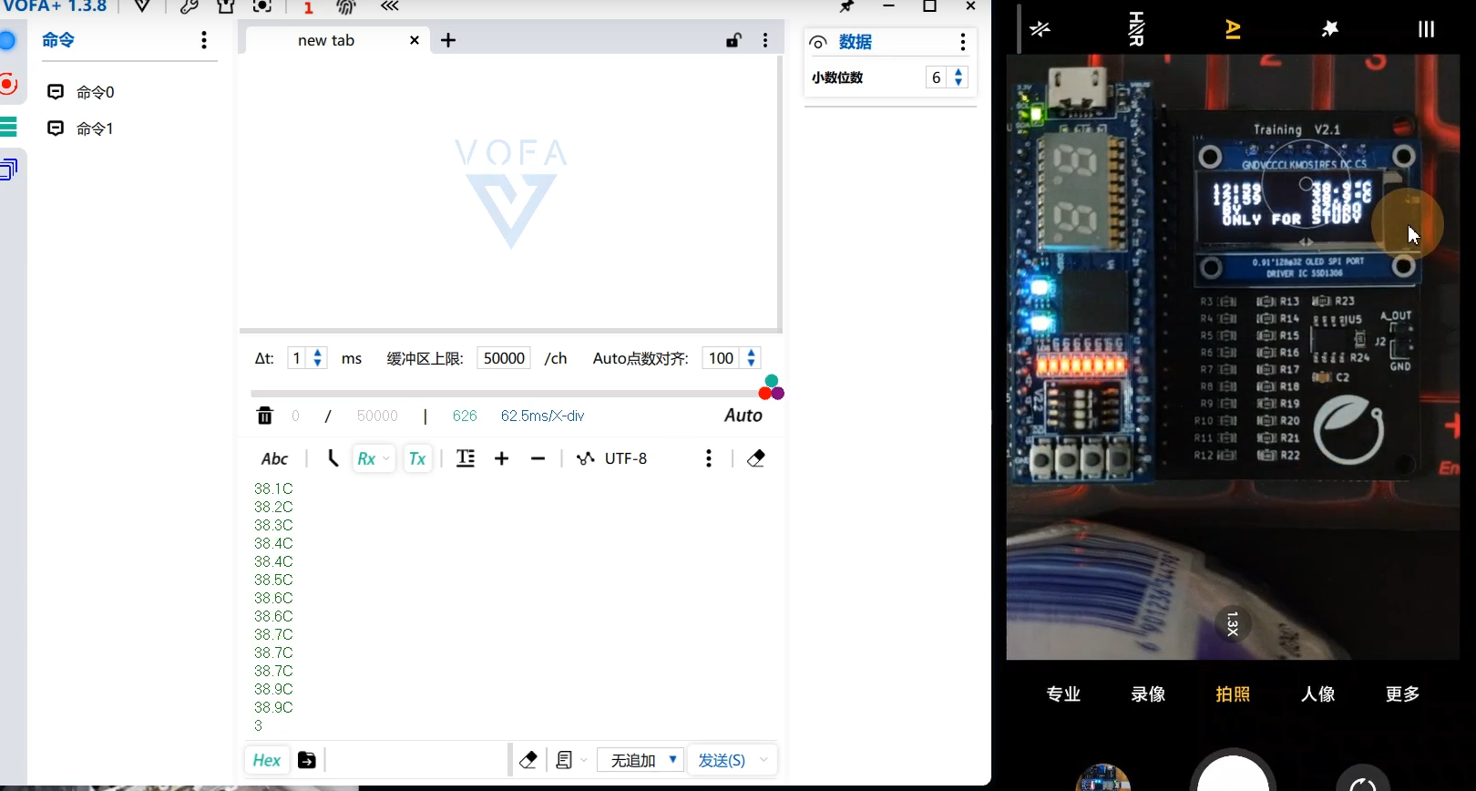Viewport: 1476px width, 791px height.
Task: Open the UTF-8 encoding selector
Action: click(x=625, y=458)
